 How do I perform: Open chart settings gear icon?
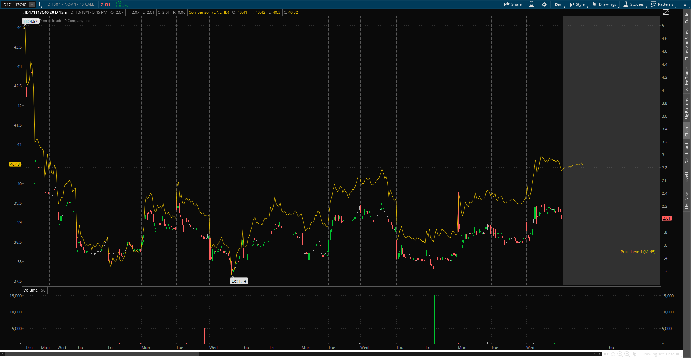pos(544,4)
